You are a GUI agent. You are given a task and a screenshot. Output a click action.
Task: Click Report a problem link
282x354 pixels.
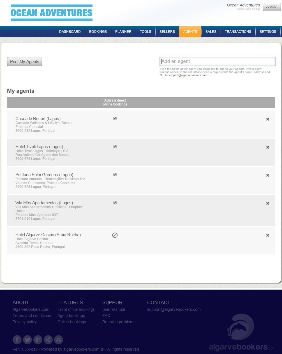click(x=118, y=322)
